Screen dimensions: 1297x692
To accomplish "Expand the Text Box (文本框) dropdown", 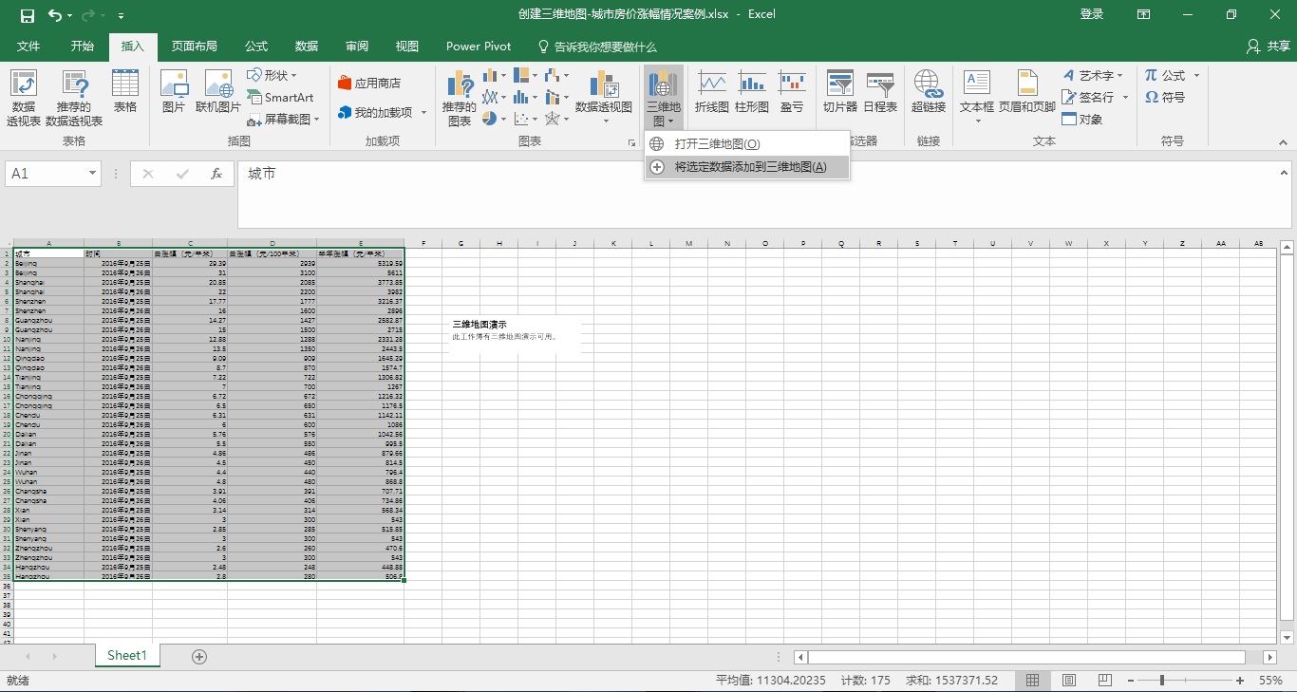I will [977, 120].
